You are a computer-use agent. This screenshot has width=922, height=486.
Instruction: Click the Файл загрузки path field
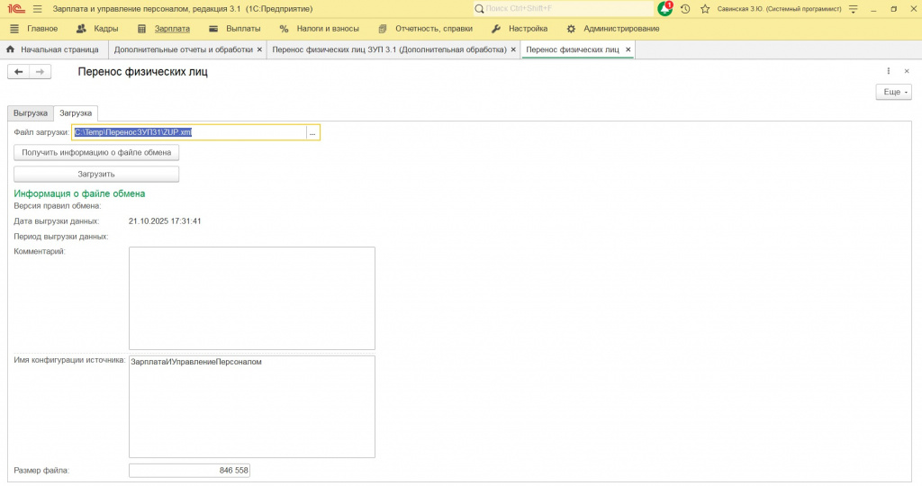point(189,132)
